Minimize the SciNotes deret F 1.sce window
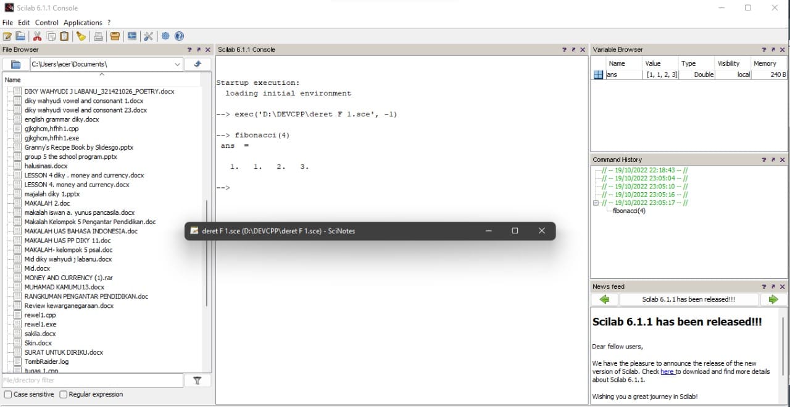The width and height of the screenshot is (790, 407). pyautogui.click(x=488, y=231)
